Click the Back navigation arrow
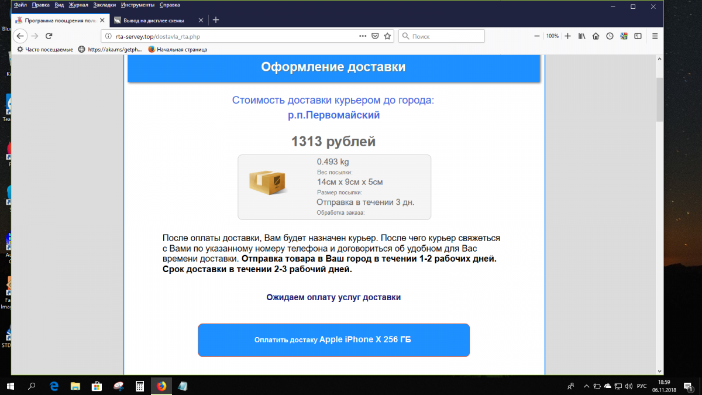The height and width of the screenshot is (395, 702). pos(21,36)
